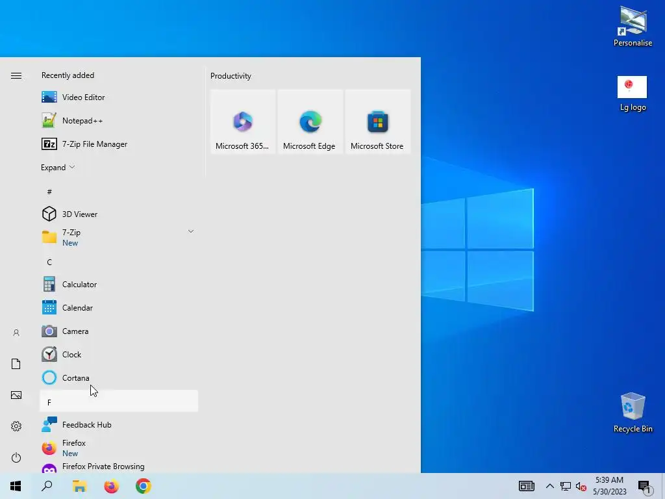Click the Windows Start button

tap(16, 486)
